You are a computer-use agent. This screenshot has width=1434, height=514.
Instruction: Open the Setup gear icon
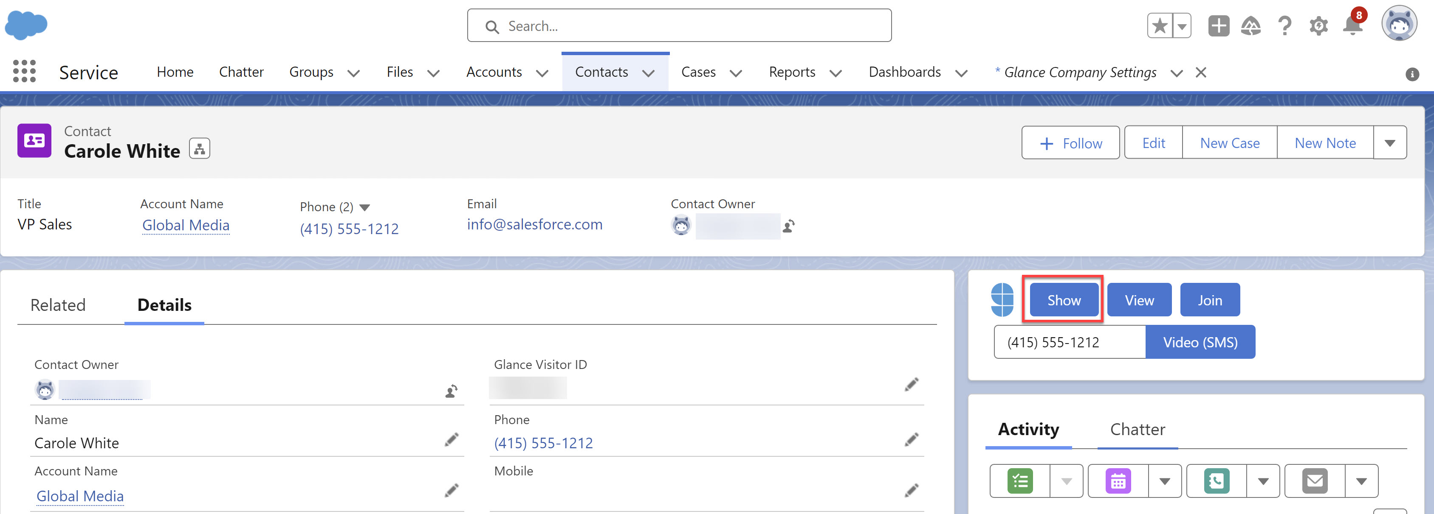click(x=1318, y=25)
